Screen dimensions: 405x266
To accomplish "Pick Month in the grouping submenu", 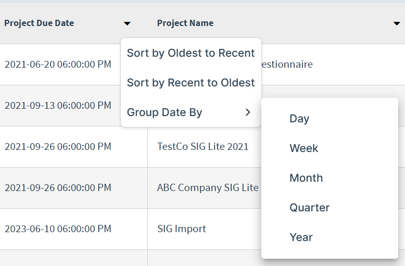I will (x=306, y=178).
